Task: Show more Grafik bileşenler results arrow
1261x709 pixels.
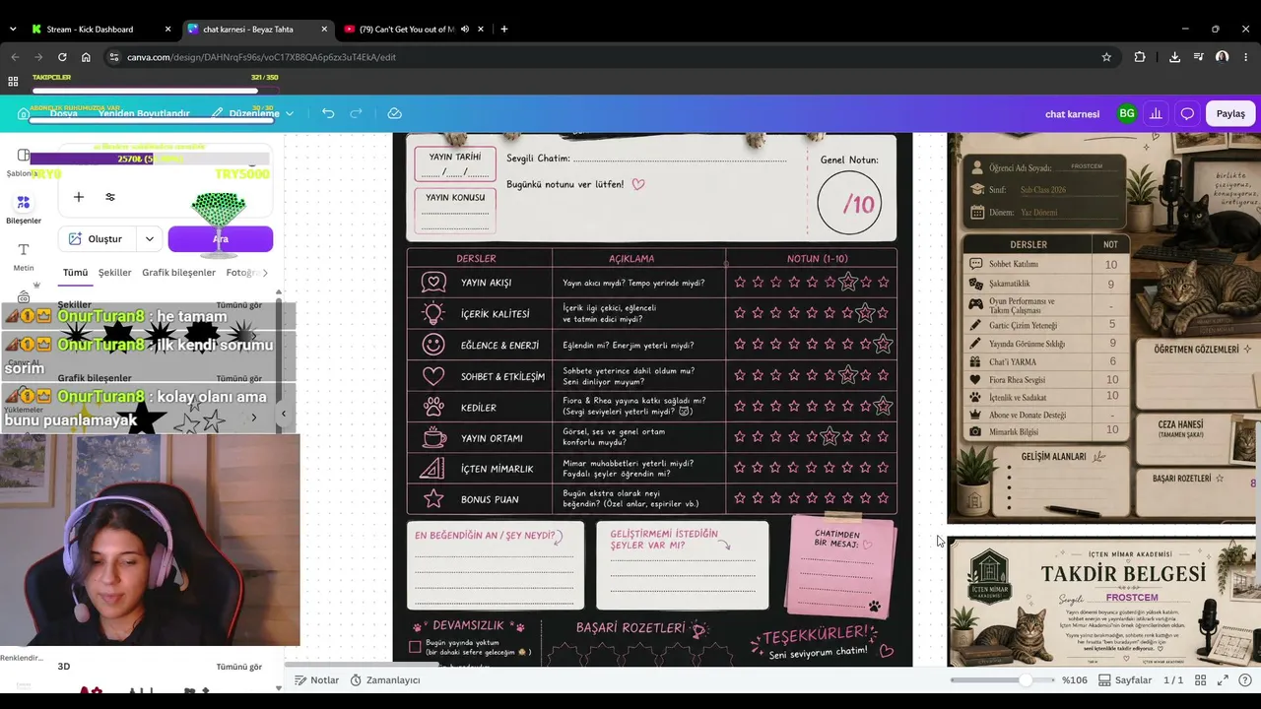Action: click(x=253, y=418)
